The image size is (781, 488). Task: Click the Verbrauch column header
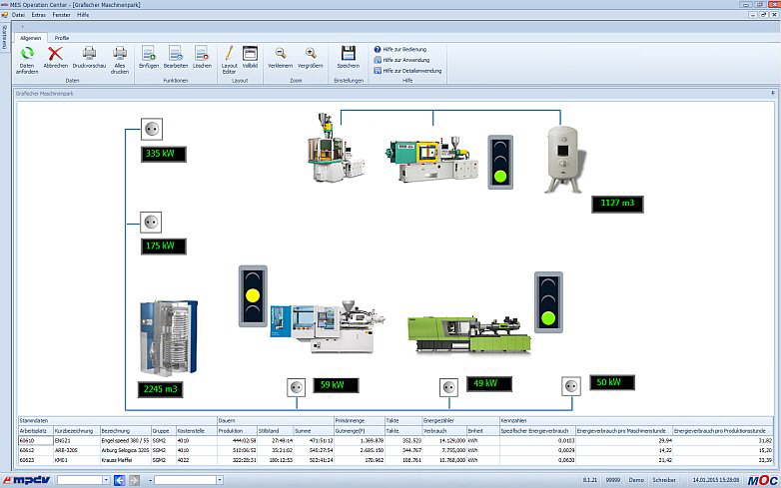coord(443,431)
